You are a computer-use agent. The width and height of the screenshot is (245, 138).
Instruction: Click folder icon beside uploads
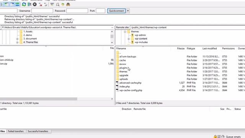click(x=118, y=79)
